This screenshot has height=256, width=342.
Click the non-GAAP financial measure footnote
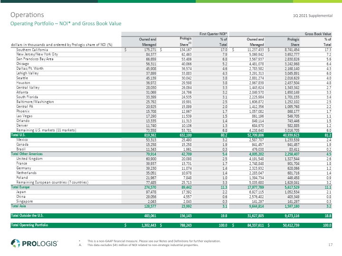pyautogui.click(x=154, y=241)
